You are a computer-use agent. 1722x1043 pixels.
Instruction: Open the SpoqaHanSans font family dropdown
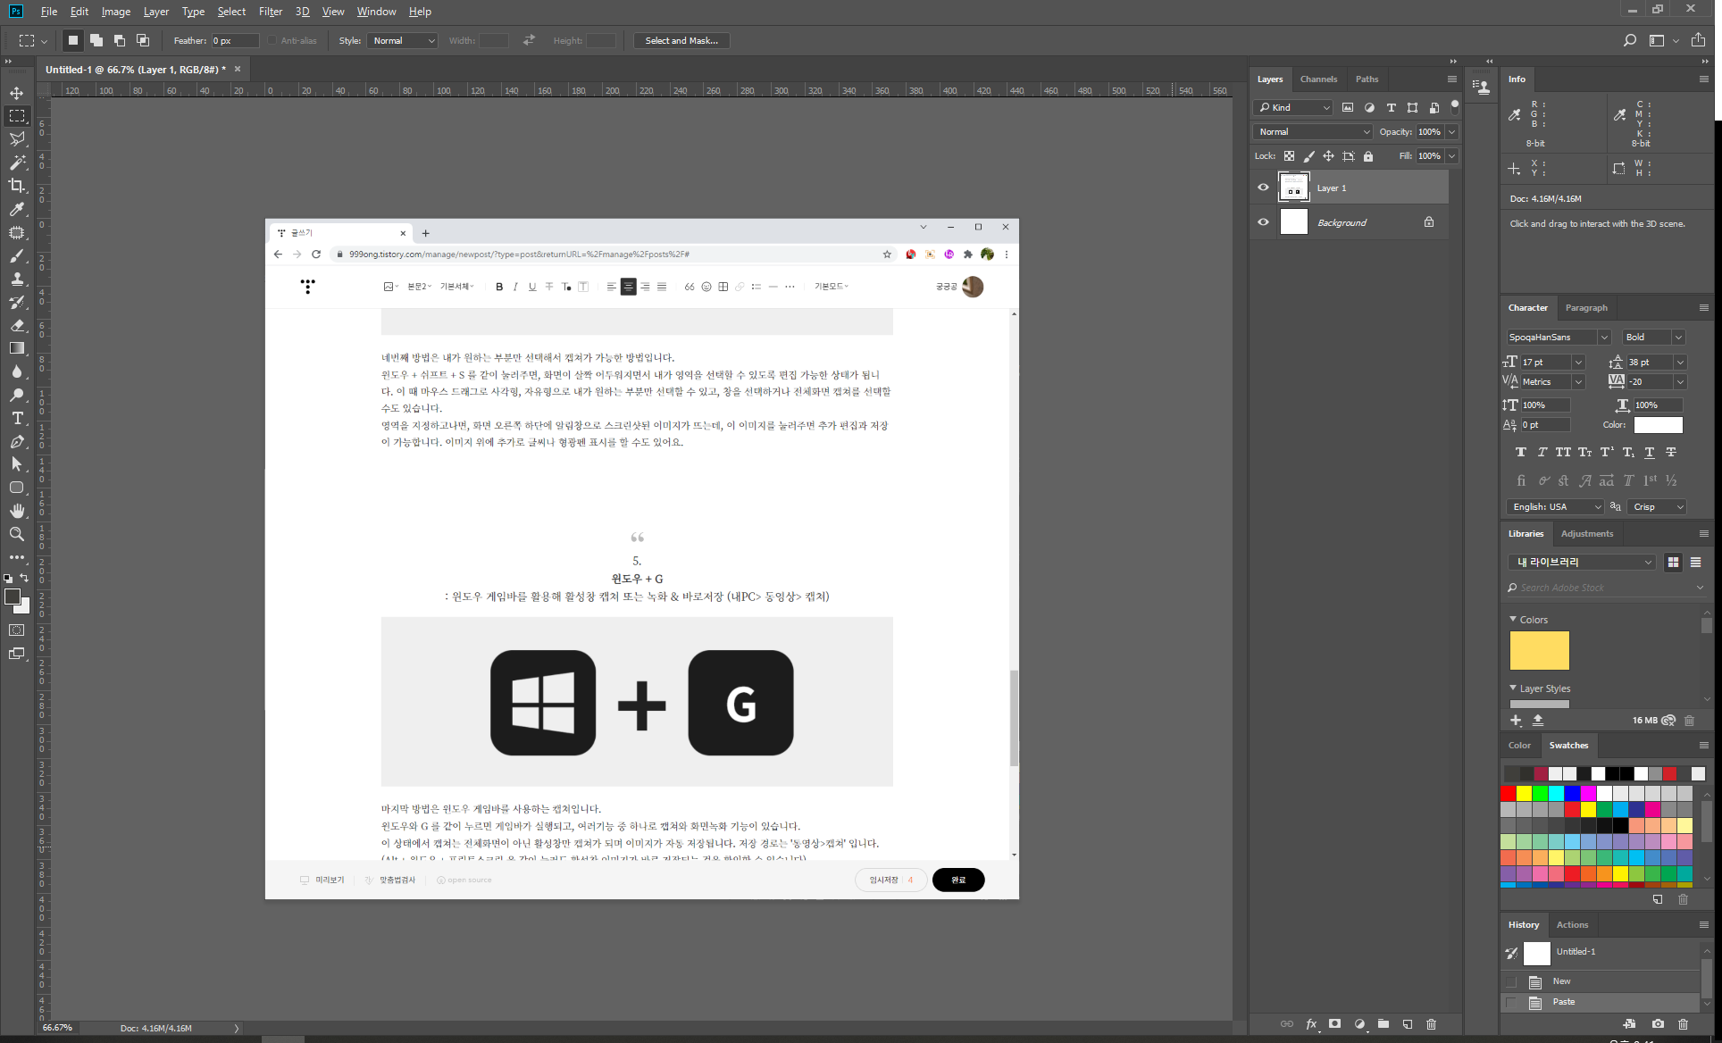[1558, 337]
